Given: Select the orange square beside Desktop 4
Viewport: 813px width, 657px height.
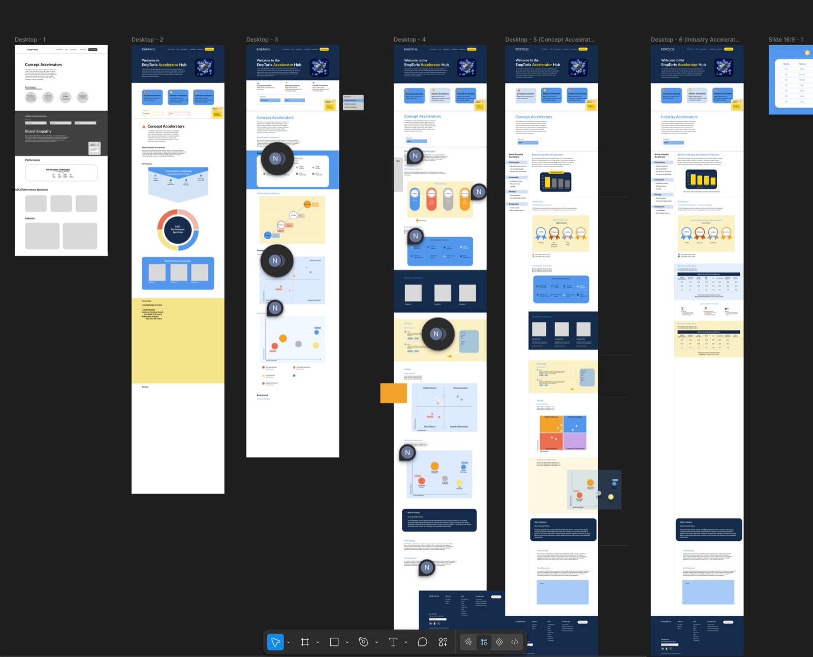Looking at the screenshot, I should tap(393, 393).
